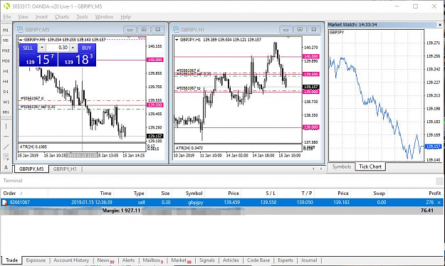Minimize the GBPJPY,H1 chart window
Screen dimensions: 445x266
point(286,29)
